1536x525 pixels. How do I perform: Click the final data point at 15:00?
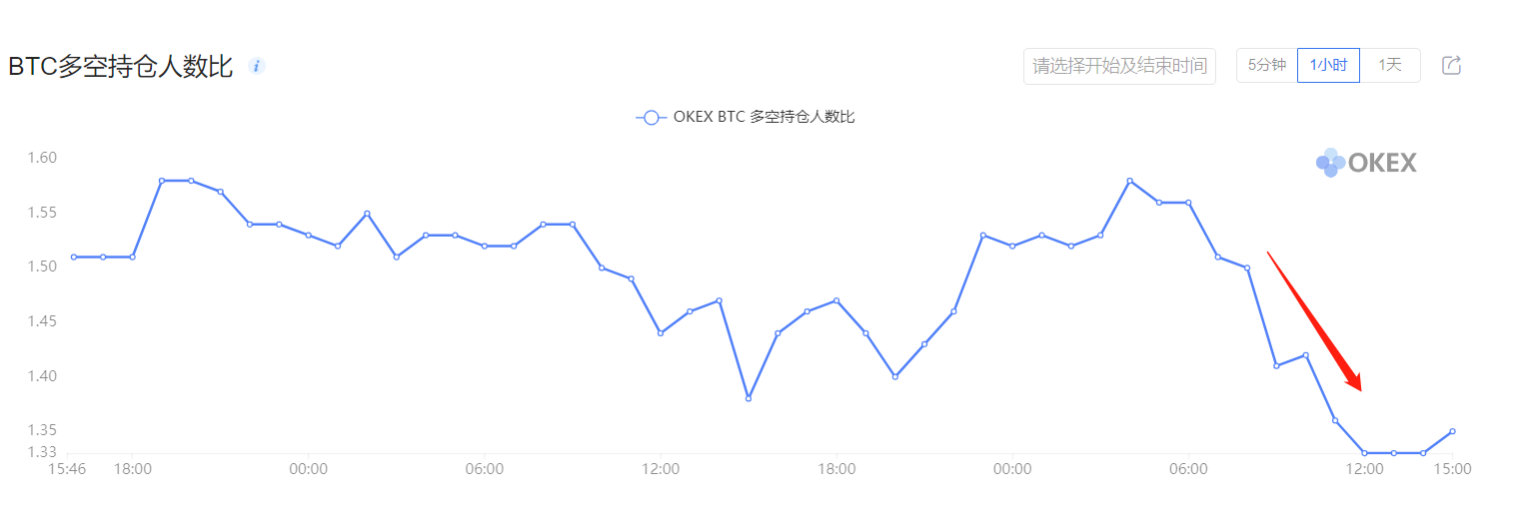tap(1452, 431)
